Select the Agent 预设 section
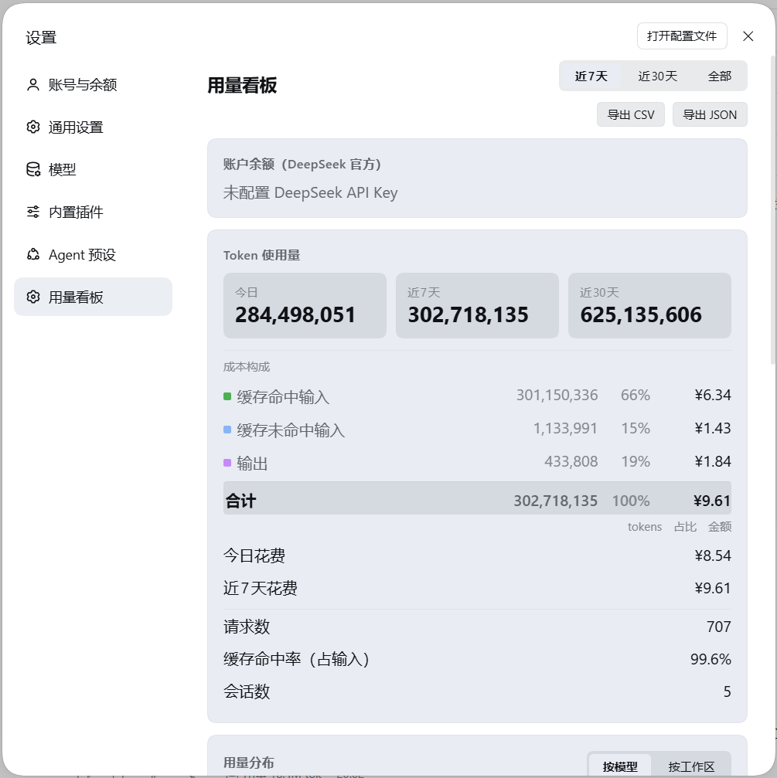 point(93,254)
